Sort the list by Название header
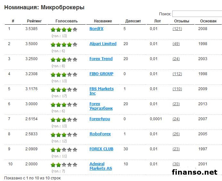Viewport: 222px width, 181px height. coord(103,21)
